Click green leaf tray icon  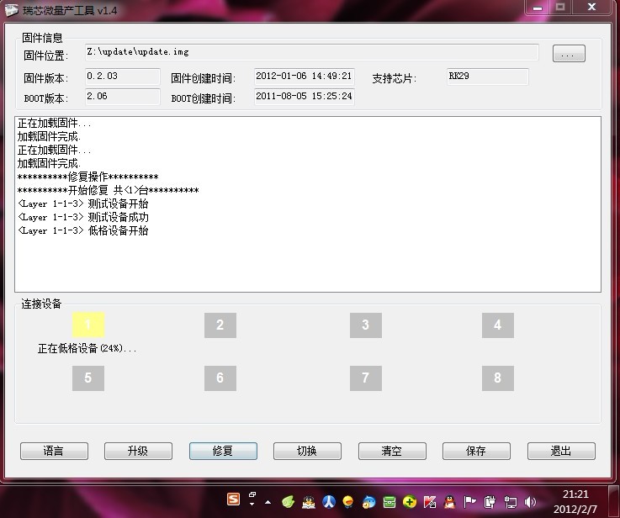289,502
